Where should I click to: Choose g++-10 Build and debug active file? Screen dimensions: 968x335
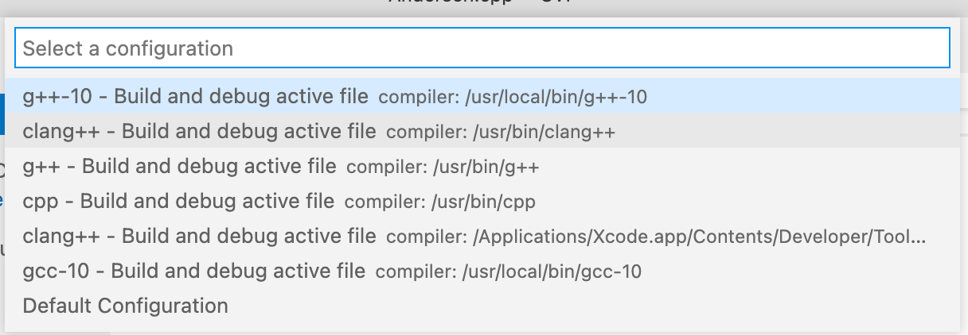tap(482, 97)
